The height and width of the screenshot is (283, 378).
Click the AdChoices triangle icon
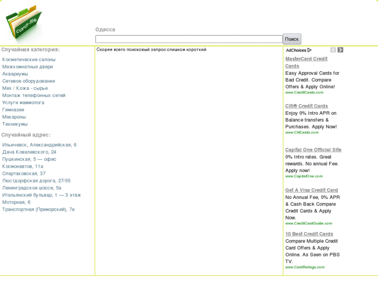pyautogui.click(x=309, y=50)
